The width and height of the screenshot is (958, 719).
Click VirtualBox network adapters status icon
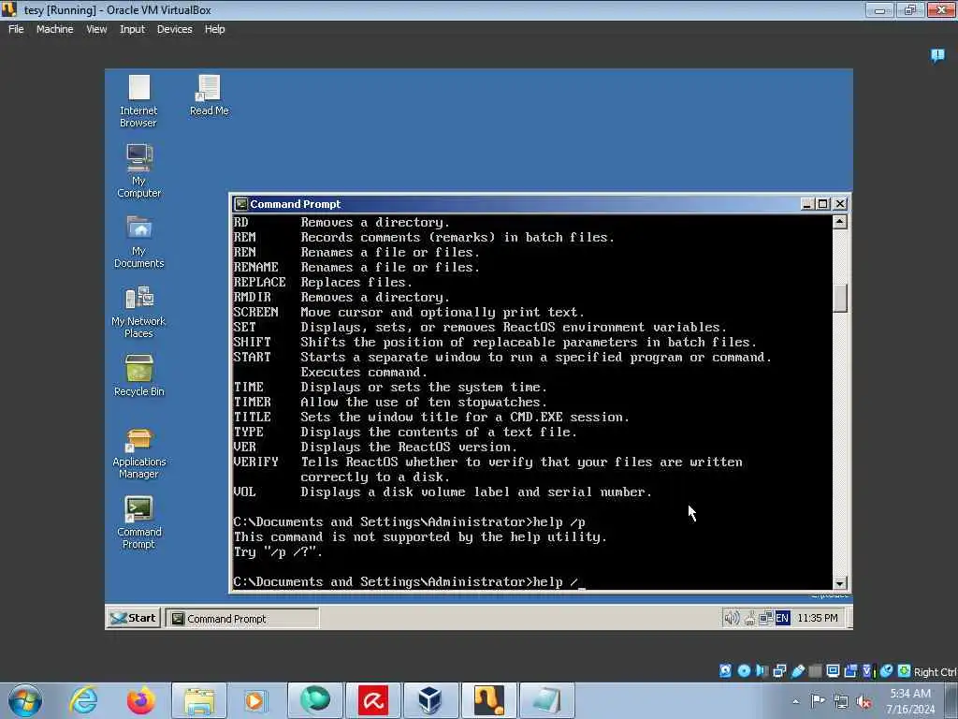click(779, 670)
